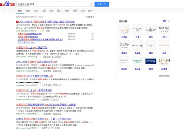This screenshot has height=132, width=185.
Task: Switch to the 图片 images tab
Action: [59, 11]
